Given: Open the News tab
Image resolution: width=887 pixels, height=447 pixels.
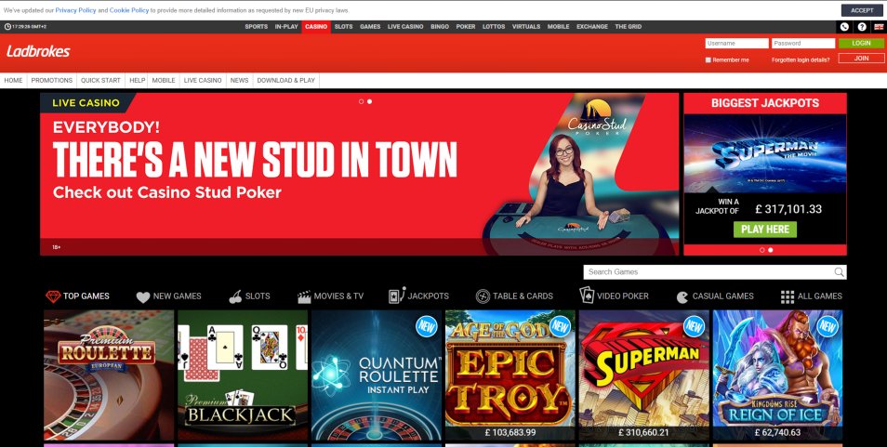Looking at the screenshot, I should [239, 80].
